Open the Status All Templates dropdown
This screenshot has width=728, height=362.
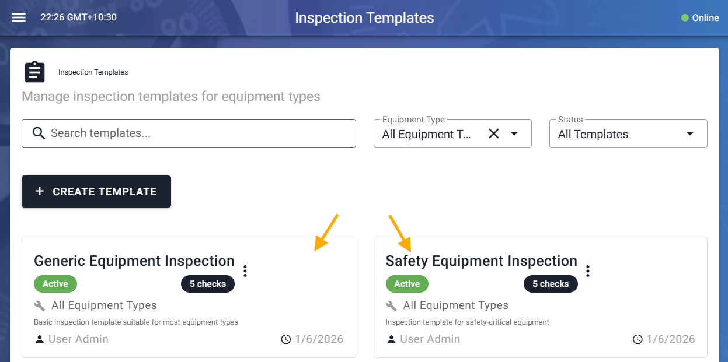628,133
